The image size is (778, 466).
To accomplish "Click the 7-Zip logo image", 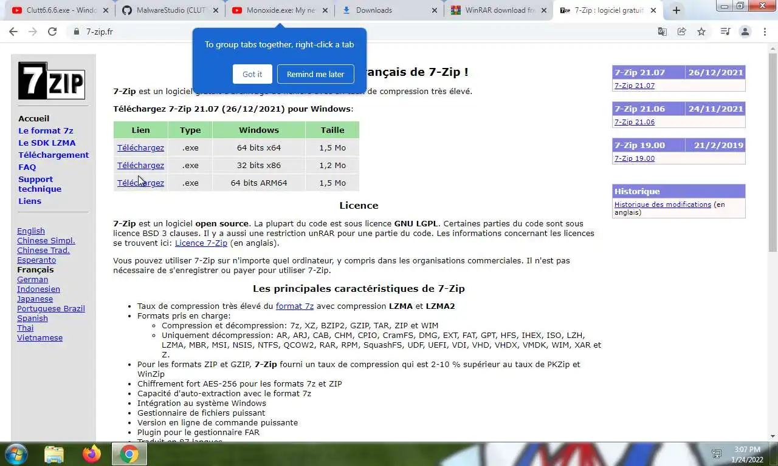I will tap(51, 81).
